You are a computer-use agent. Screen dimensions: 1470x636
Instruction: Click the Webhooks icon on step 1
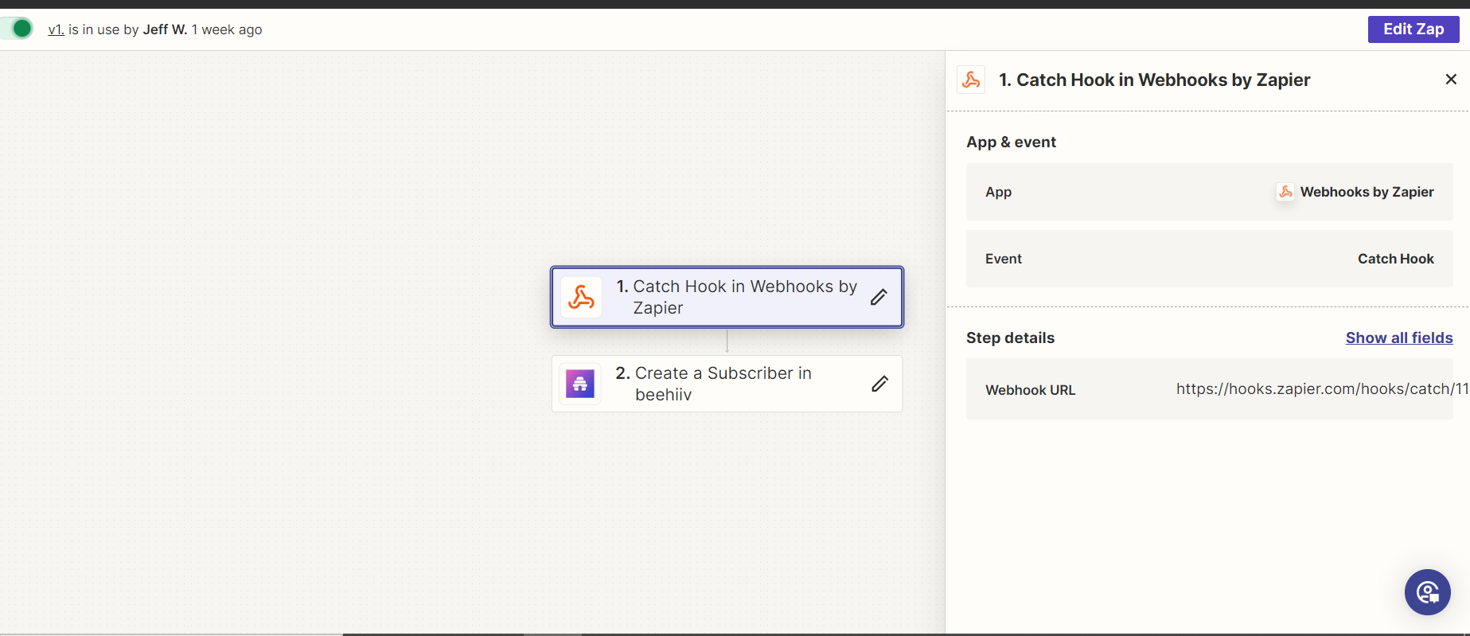582,298
